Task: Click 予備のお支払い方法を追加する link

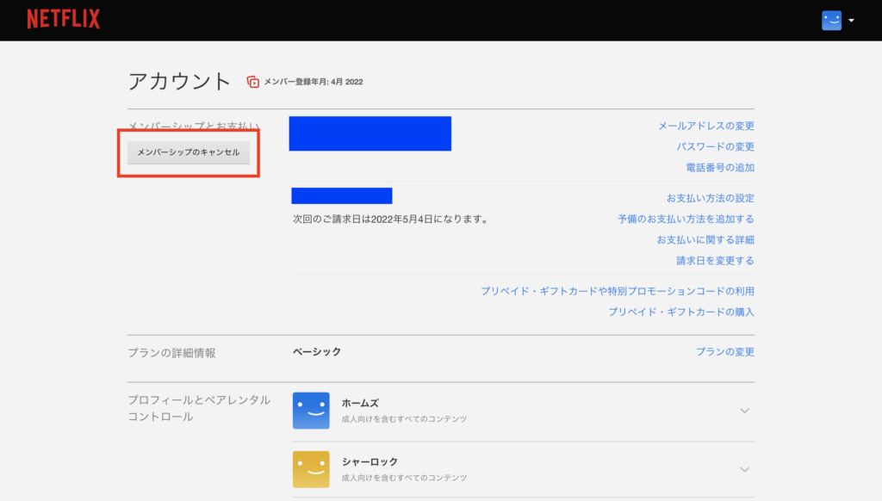Action: (686, 219)
